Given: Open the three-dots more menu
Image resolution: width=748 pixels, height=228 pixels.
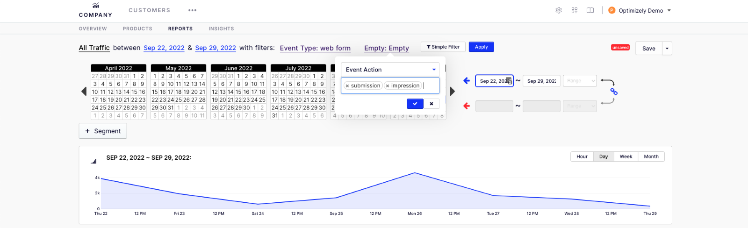Looking at the screenshot, I should (x=193, y=10).
